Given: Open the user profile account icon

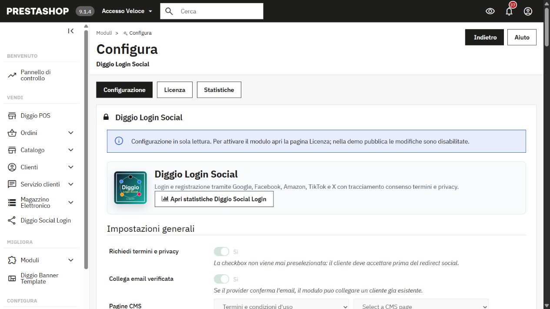Looking at the screenshot, I should 528,11.
